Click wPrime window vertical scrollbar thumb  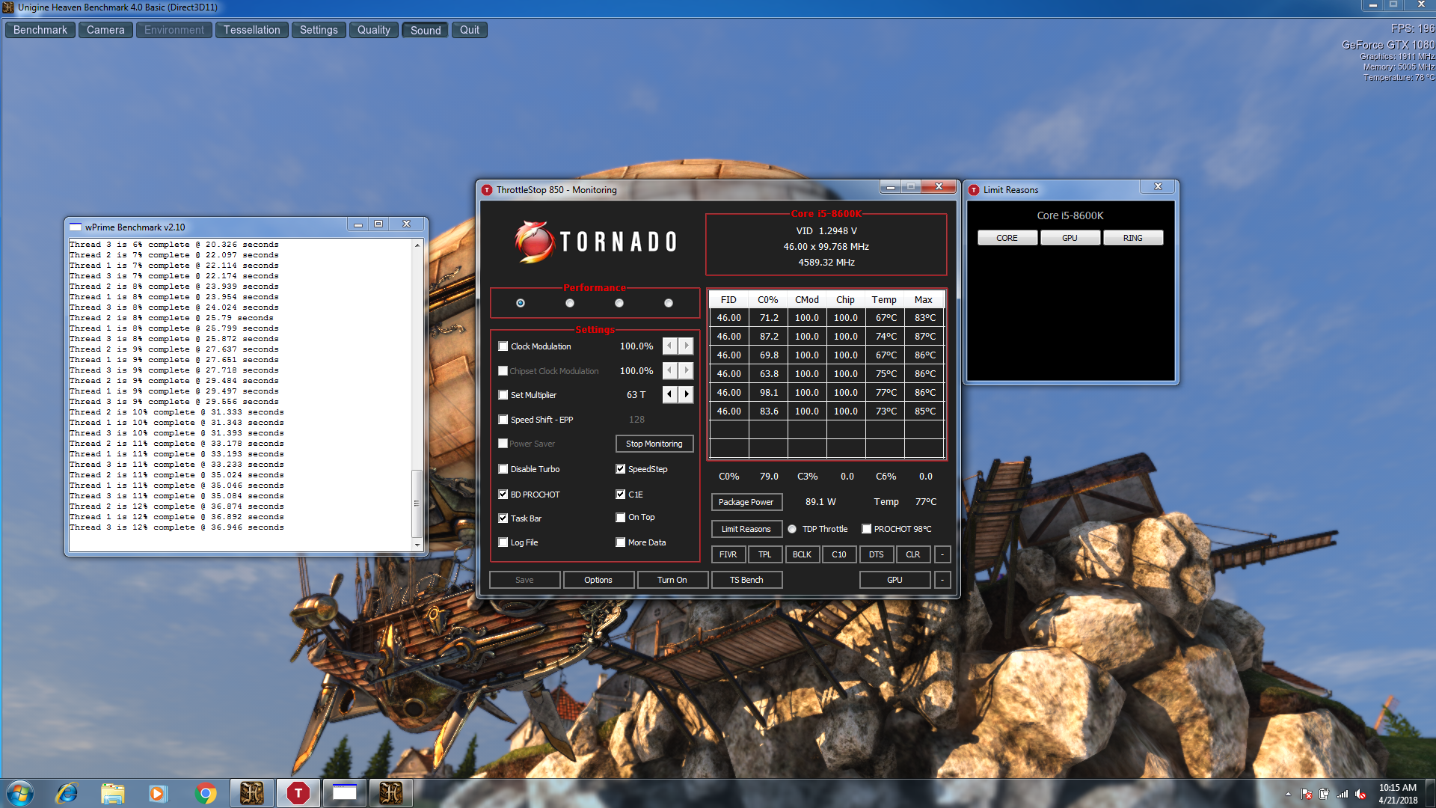point(417,503)
